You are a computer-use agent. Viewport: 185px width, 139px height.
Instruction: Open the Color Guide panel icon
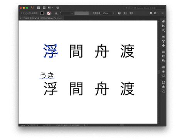[163, 26]
